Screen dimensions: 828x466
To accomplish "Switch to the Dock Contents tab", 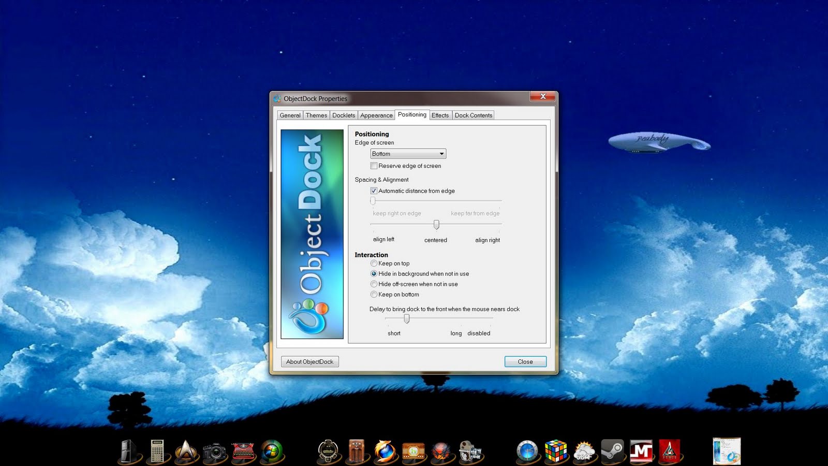I will click(474, 115).
